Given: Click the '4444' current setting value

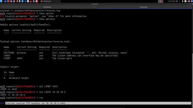Looking at the screenshot, I should coord(20,58).
